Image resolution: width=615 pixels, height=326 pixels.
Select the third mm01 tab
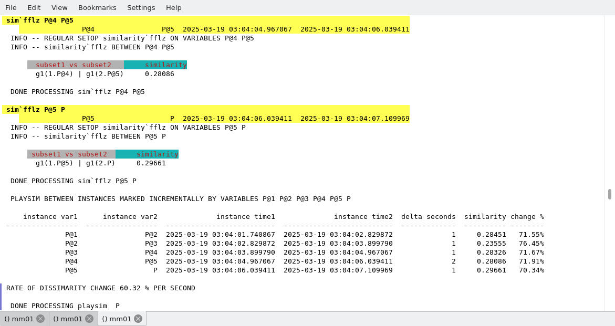[x=117, y=319]
